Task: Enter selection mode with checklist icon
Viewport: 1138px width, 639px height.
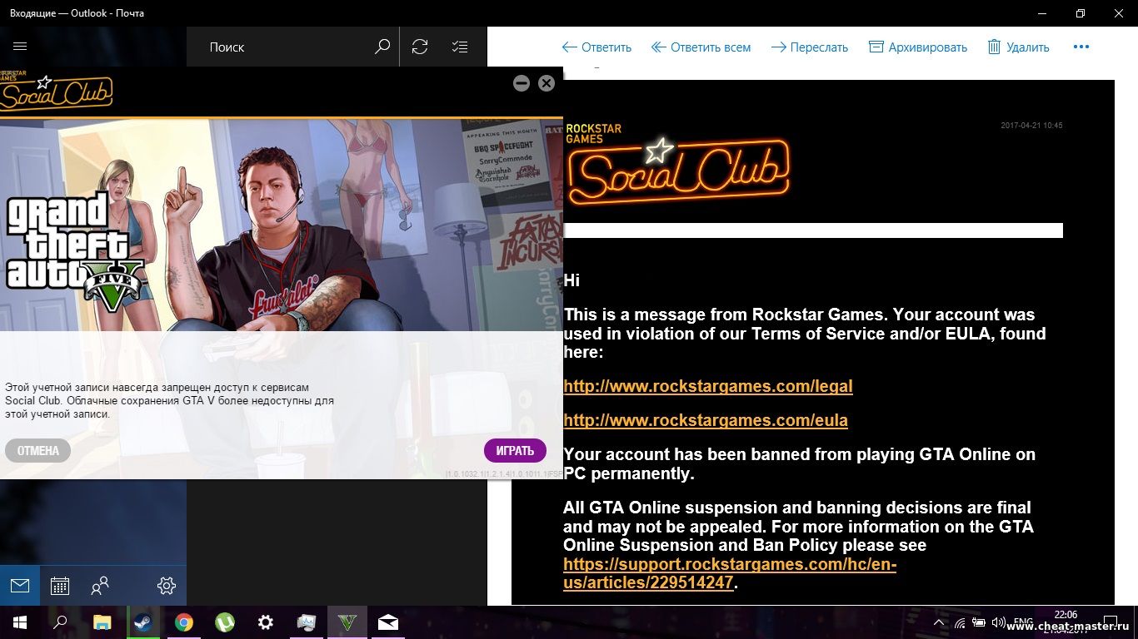Action: (460, 47)
